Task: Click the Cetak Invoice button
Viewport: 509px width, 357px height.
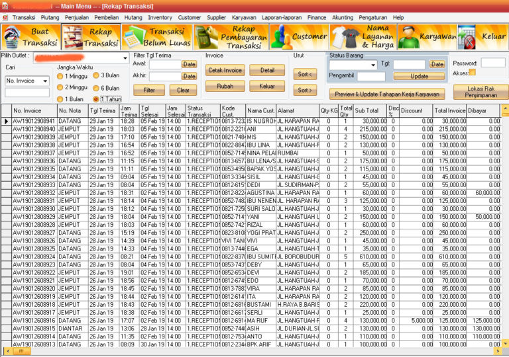Action: coord(225,70)
